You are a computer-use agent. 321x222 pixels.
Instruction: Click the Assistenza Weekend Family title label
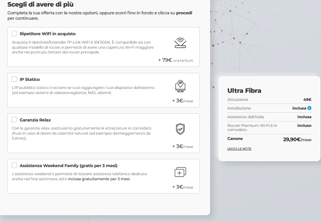pyautogui.click(x=68, y=166)
